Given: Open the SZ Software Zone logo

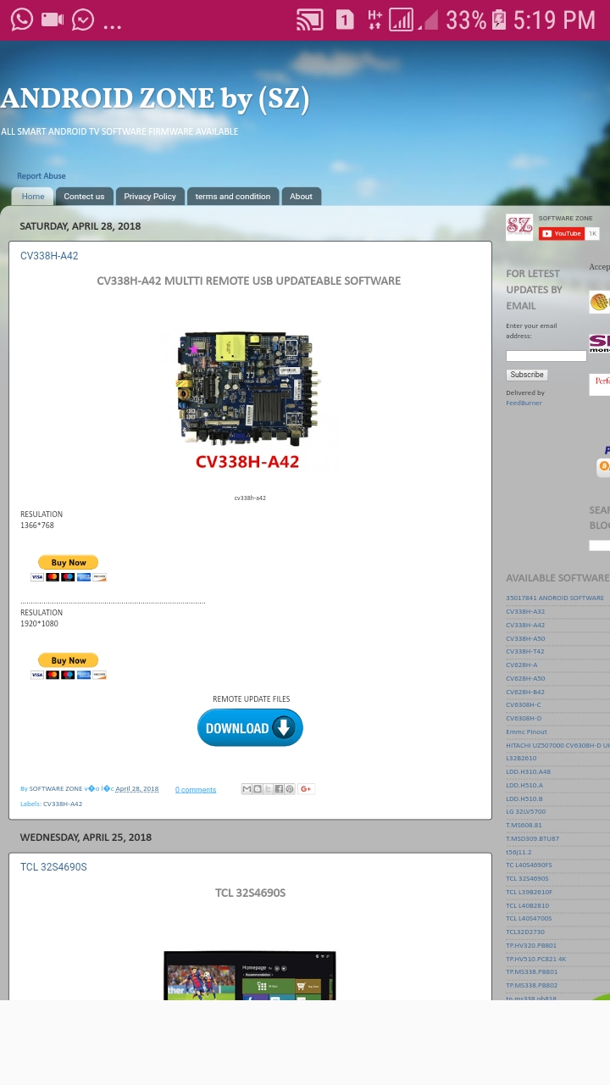Looking at the screenshot, I should click(519, 226).
